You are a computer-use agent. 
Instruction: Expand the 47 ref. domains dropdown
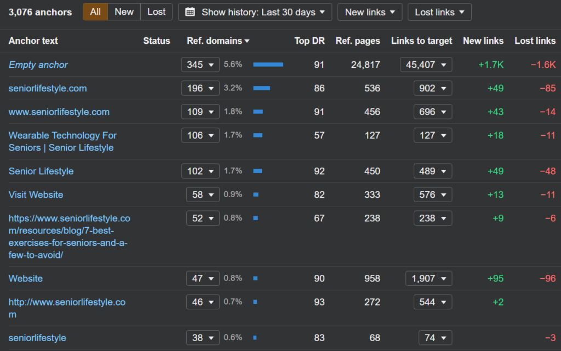tap(203, 278)
